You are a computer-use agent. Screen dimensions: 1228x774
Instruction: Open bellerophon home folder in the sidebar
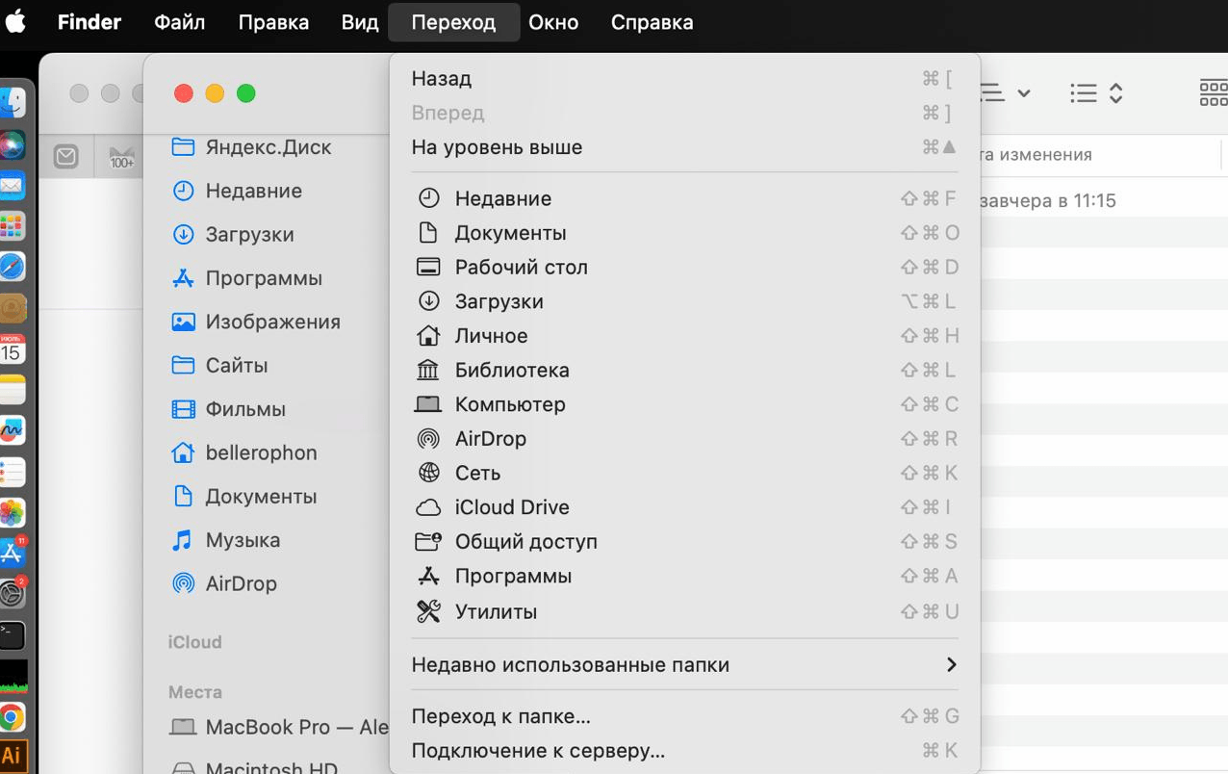(243, 452)
